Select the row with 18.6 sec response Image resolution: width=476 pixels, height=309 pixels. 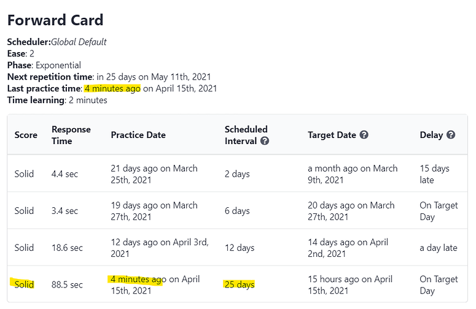pos(238,248)
